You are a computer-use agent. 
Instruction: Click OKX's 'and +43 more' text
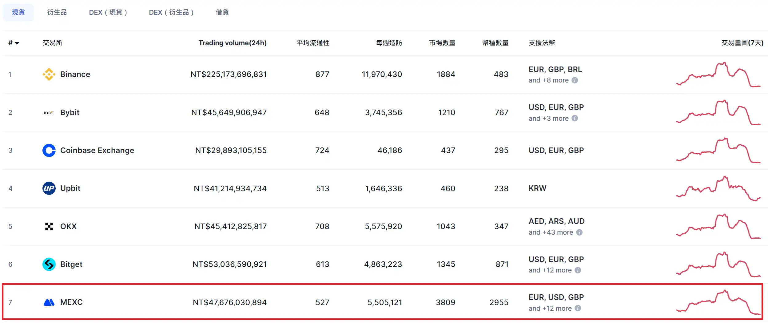(x=551, y=232)
